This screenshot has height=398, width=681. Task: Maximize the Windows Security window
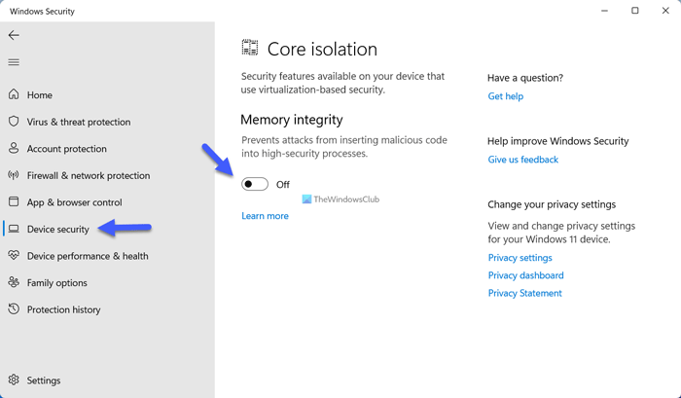coord(635,11)
